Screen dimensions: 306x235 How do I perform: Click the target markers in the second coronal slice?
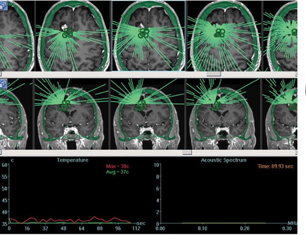click(x=65, y=106)
